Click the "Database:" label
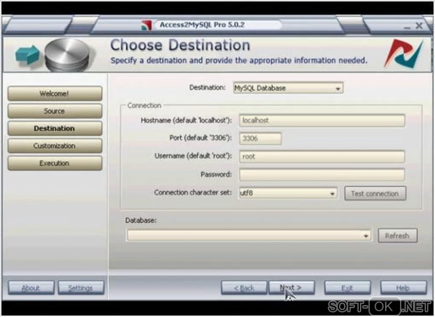The width and height of the screenshot is (435, 317). pyautogui.click(x=141, y=220)
